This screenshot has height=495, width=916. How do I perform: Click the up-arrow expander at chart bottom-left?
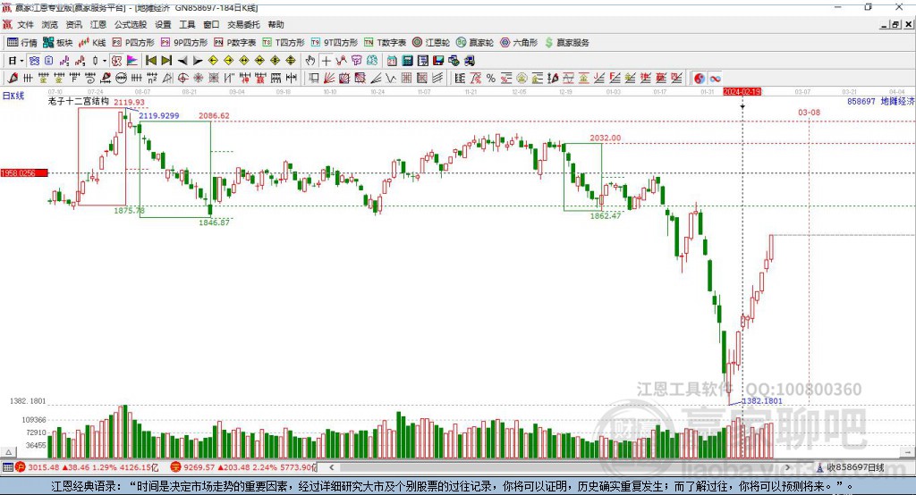click(x=8, y=452)
